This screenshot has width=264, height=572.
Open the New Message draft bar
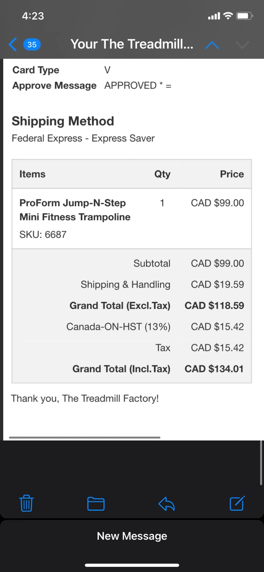[x=132, y=536]
